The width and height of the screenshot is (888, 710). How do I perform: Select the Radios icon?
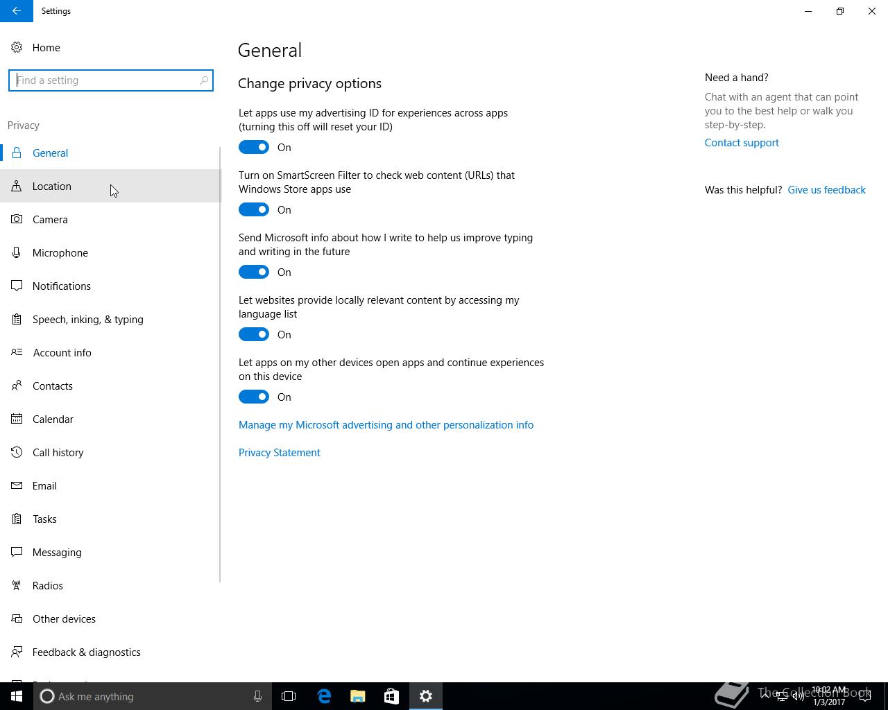17,585
